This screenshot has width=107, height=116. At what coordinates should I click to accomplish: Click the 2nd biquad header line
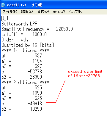point(25,82)
